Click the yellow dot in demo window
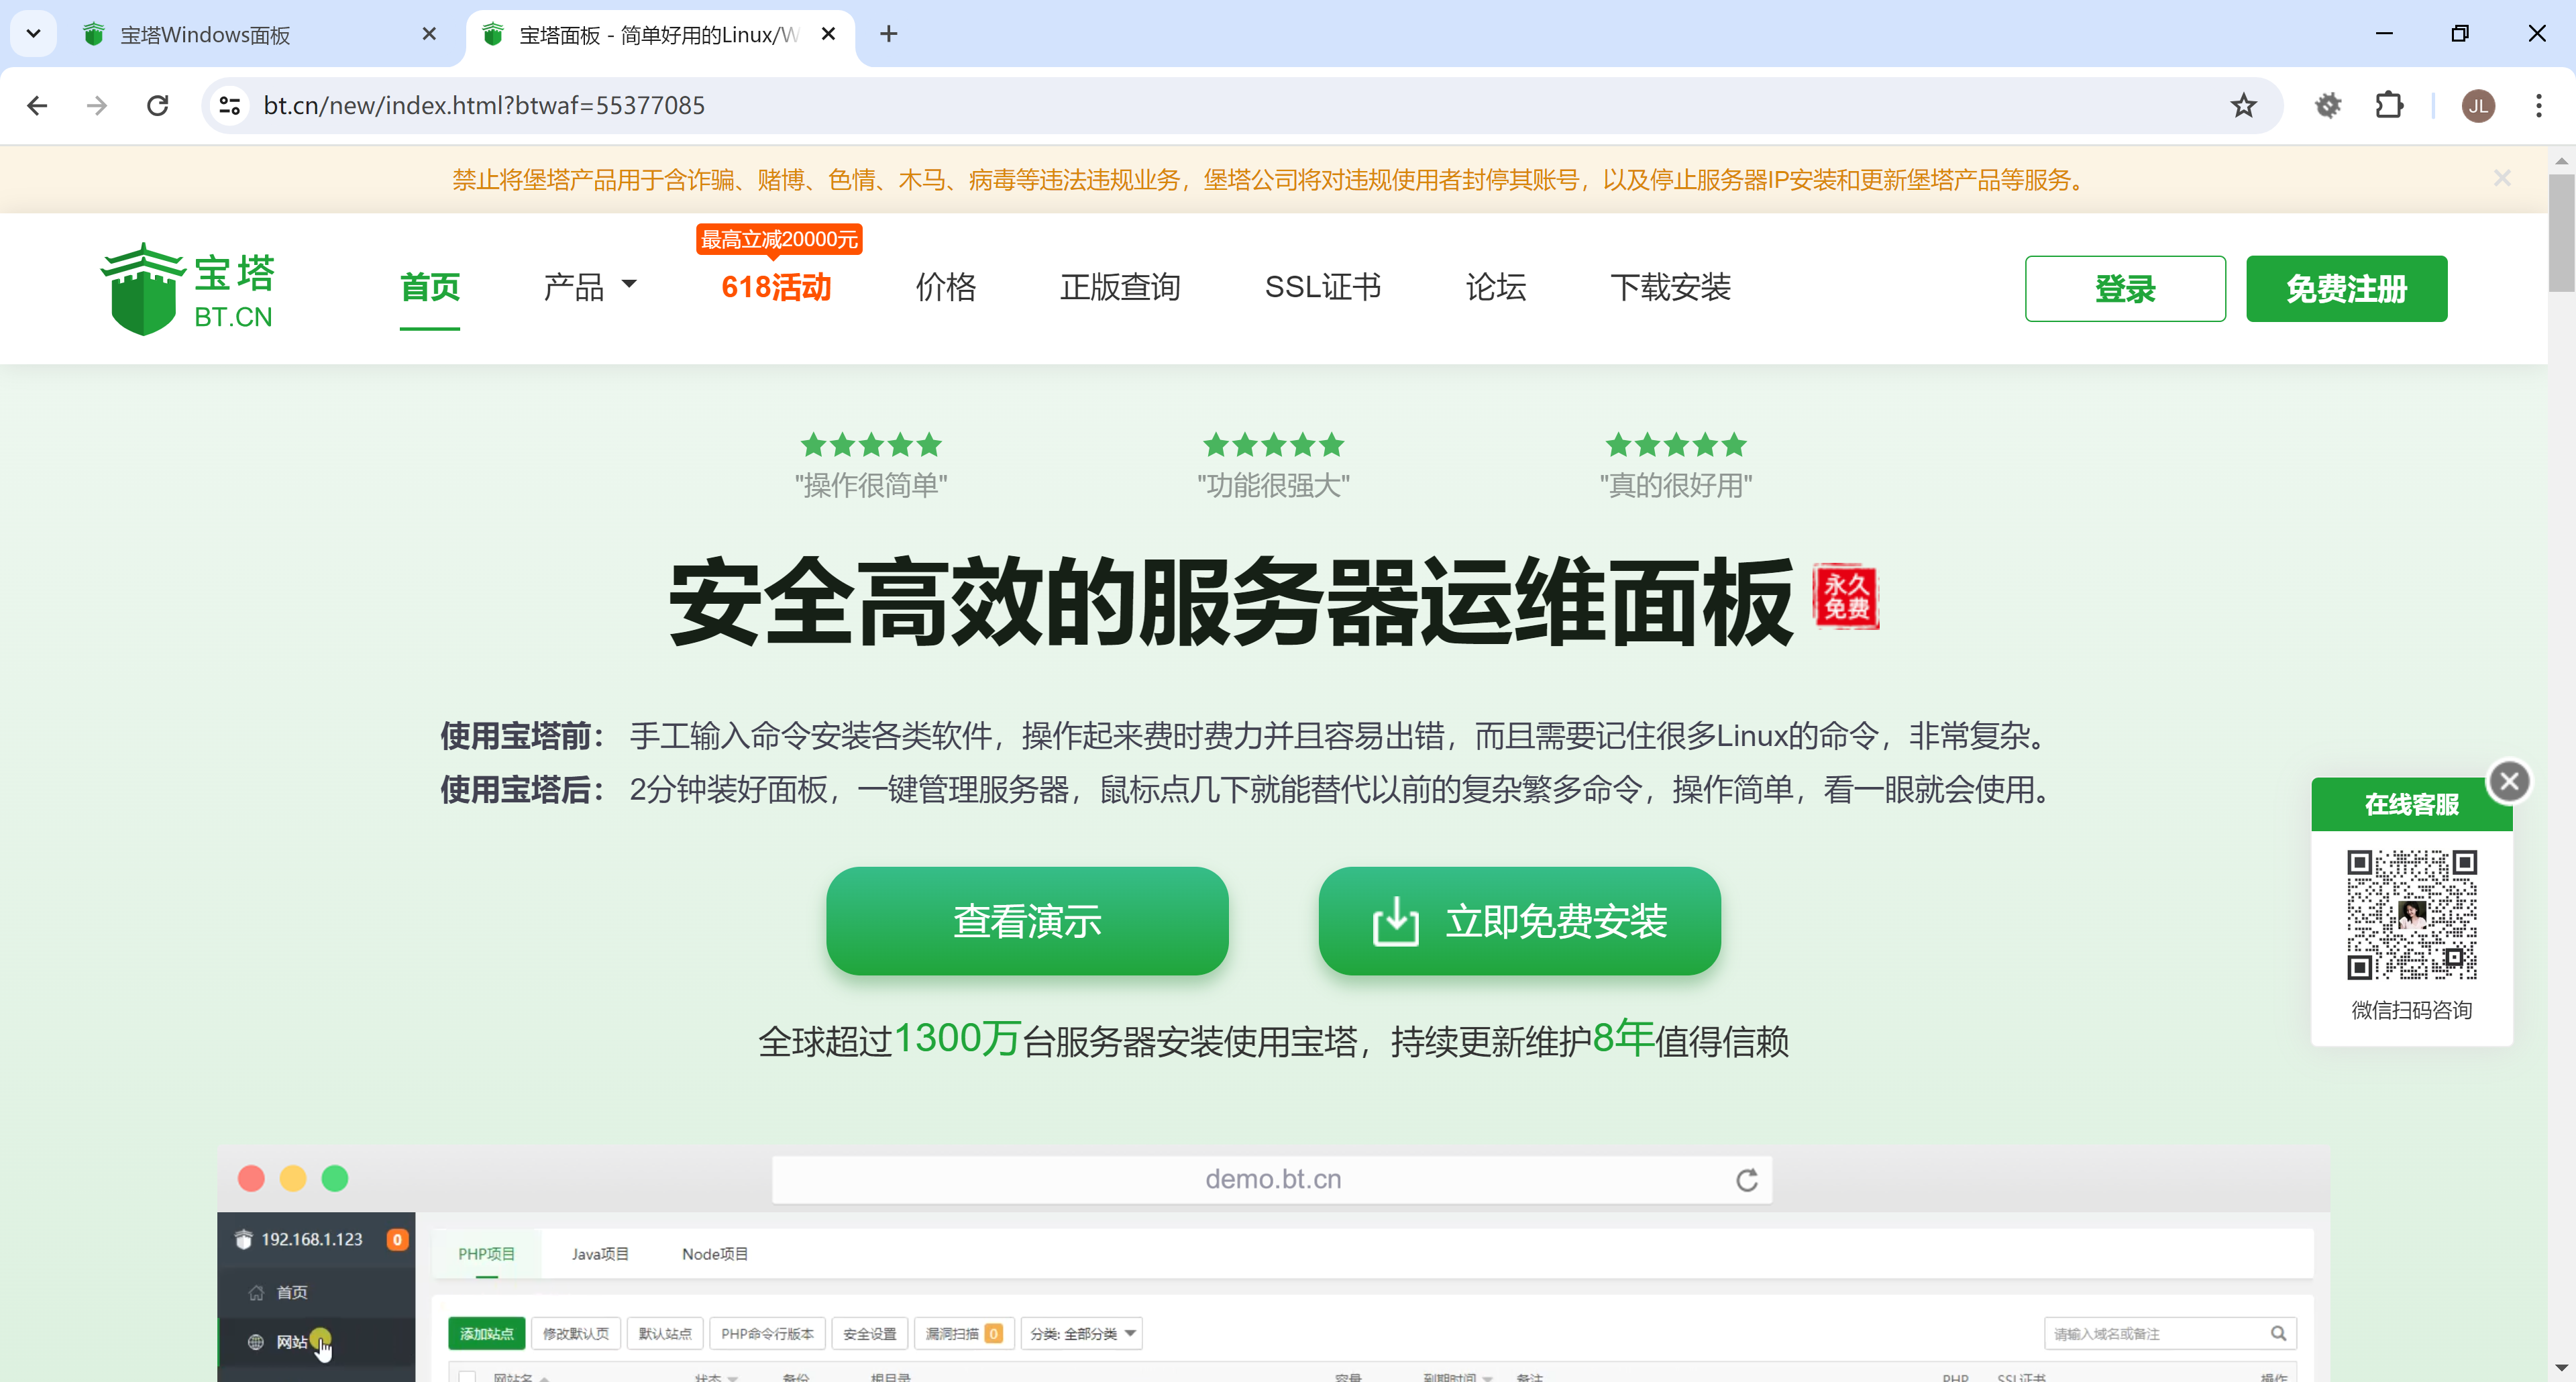This screenshot has width=2576, height=1382. coord(293,1179)
